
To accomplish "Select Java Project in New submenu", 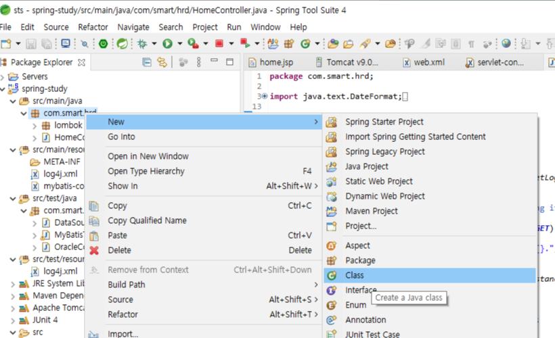I will [x=430, y=166].
